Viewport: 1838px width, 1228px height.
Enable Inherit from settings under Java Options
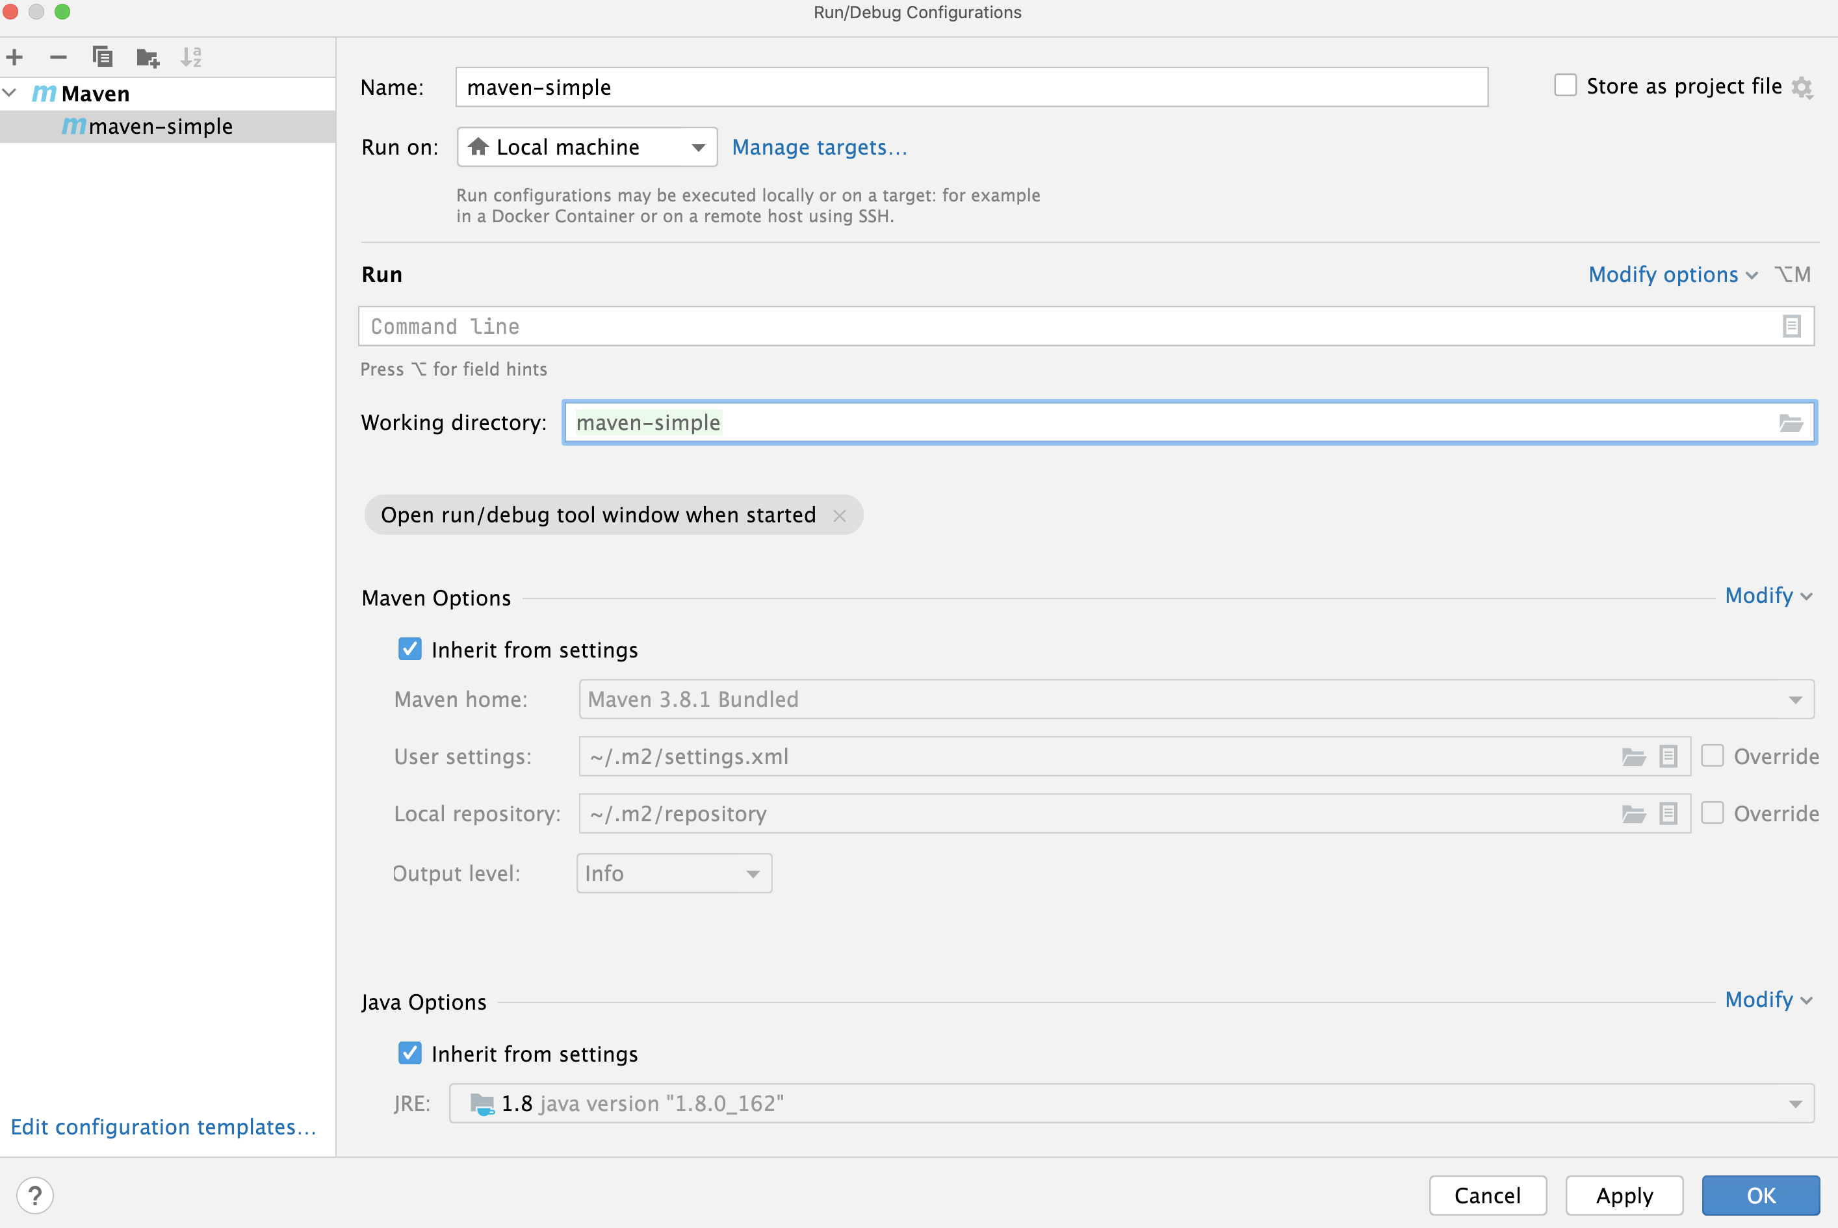[411, 1053]
